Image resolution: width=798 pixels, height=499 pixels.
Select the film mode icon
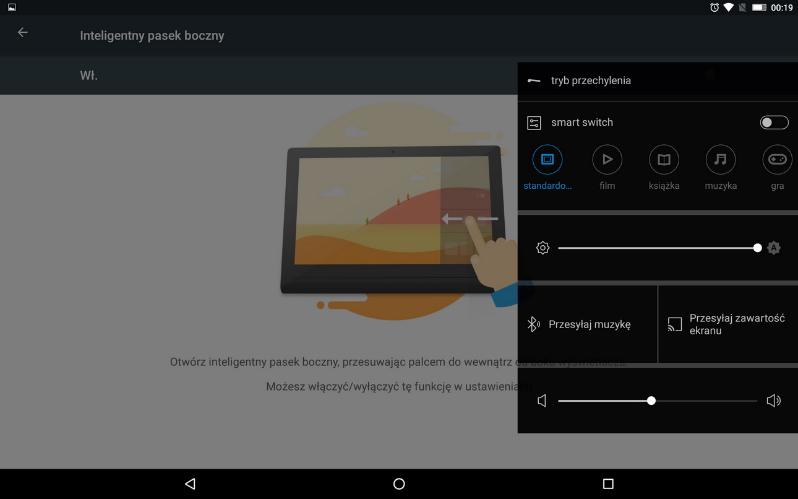point(607,160)
